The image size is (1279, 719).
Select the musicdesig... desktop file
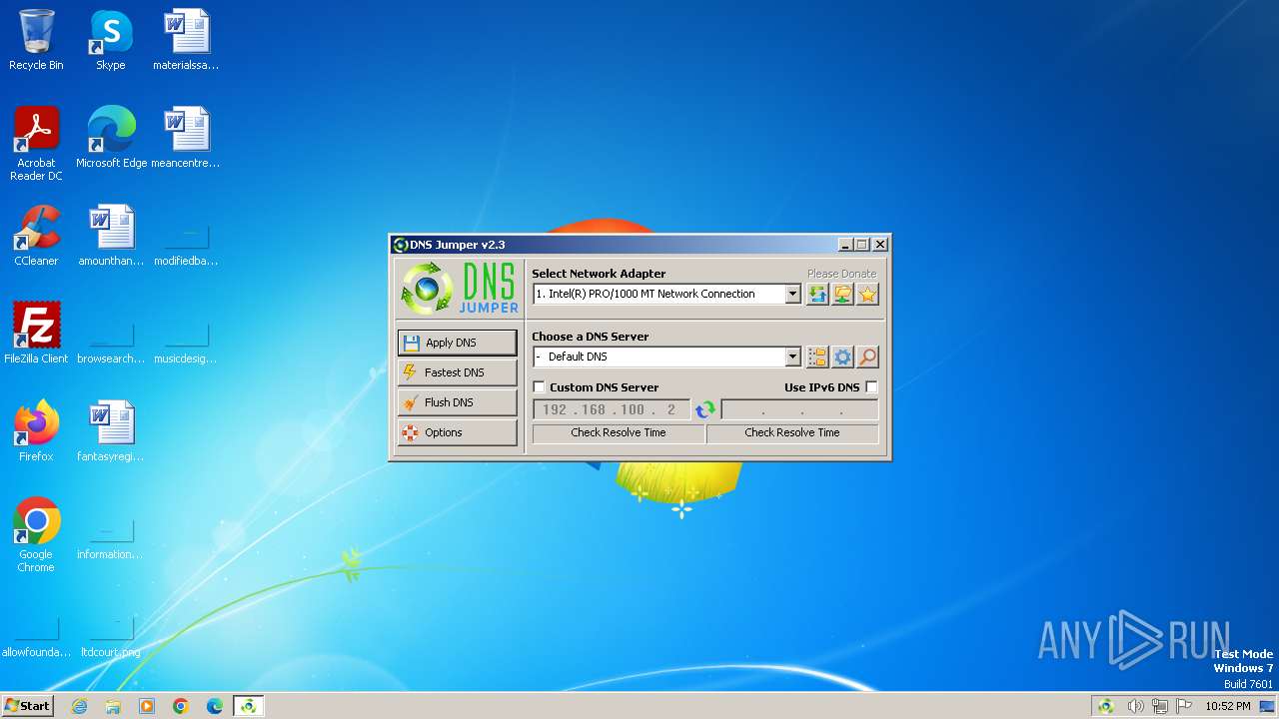(186, 341)
